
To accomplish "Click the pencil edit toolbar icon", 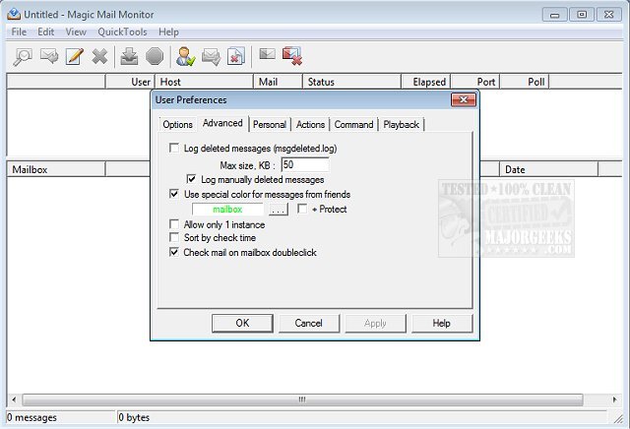I will pyautogui.click(x=75, y=57).
